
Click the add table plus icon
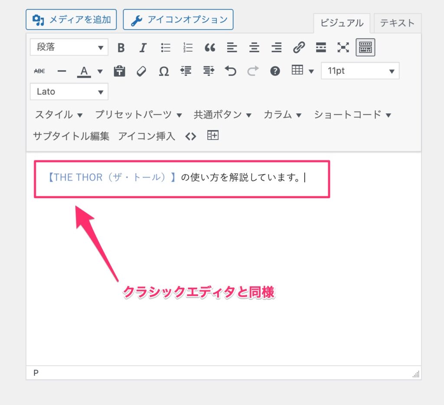coord(212,135)
